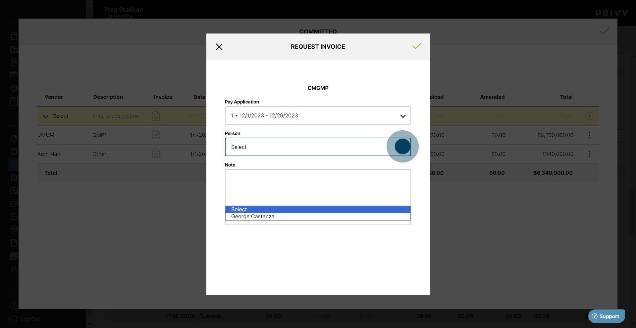
Task: Open the clock history icon in sidebar
Action: pyautogui.click(x=14, y=306)
